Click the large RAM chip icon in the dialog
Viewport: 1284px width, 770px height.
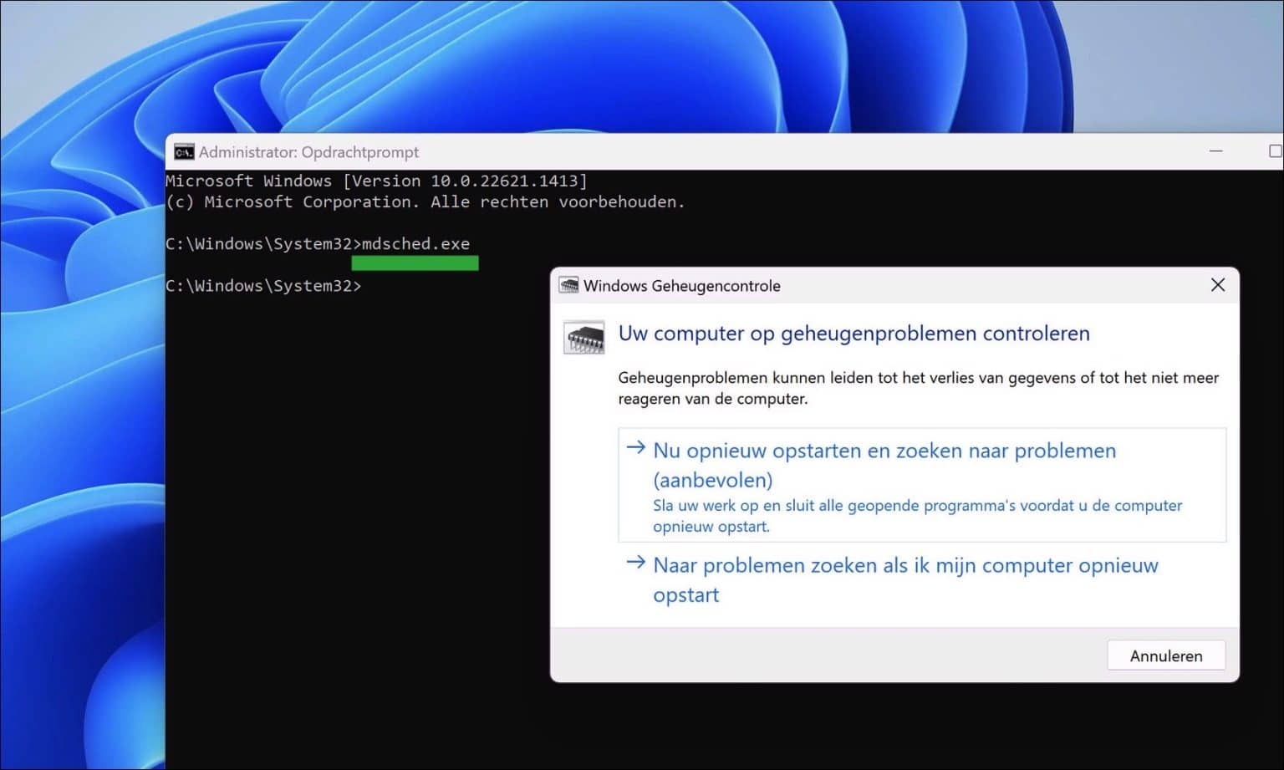(x=584, y=335)
